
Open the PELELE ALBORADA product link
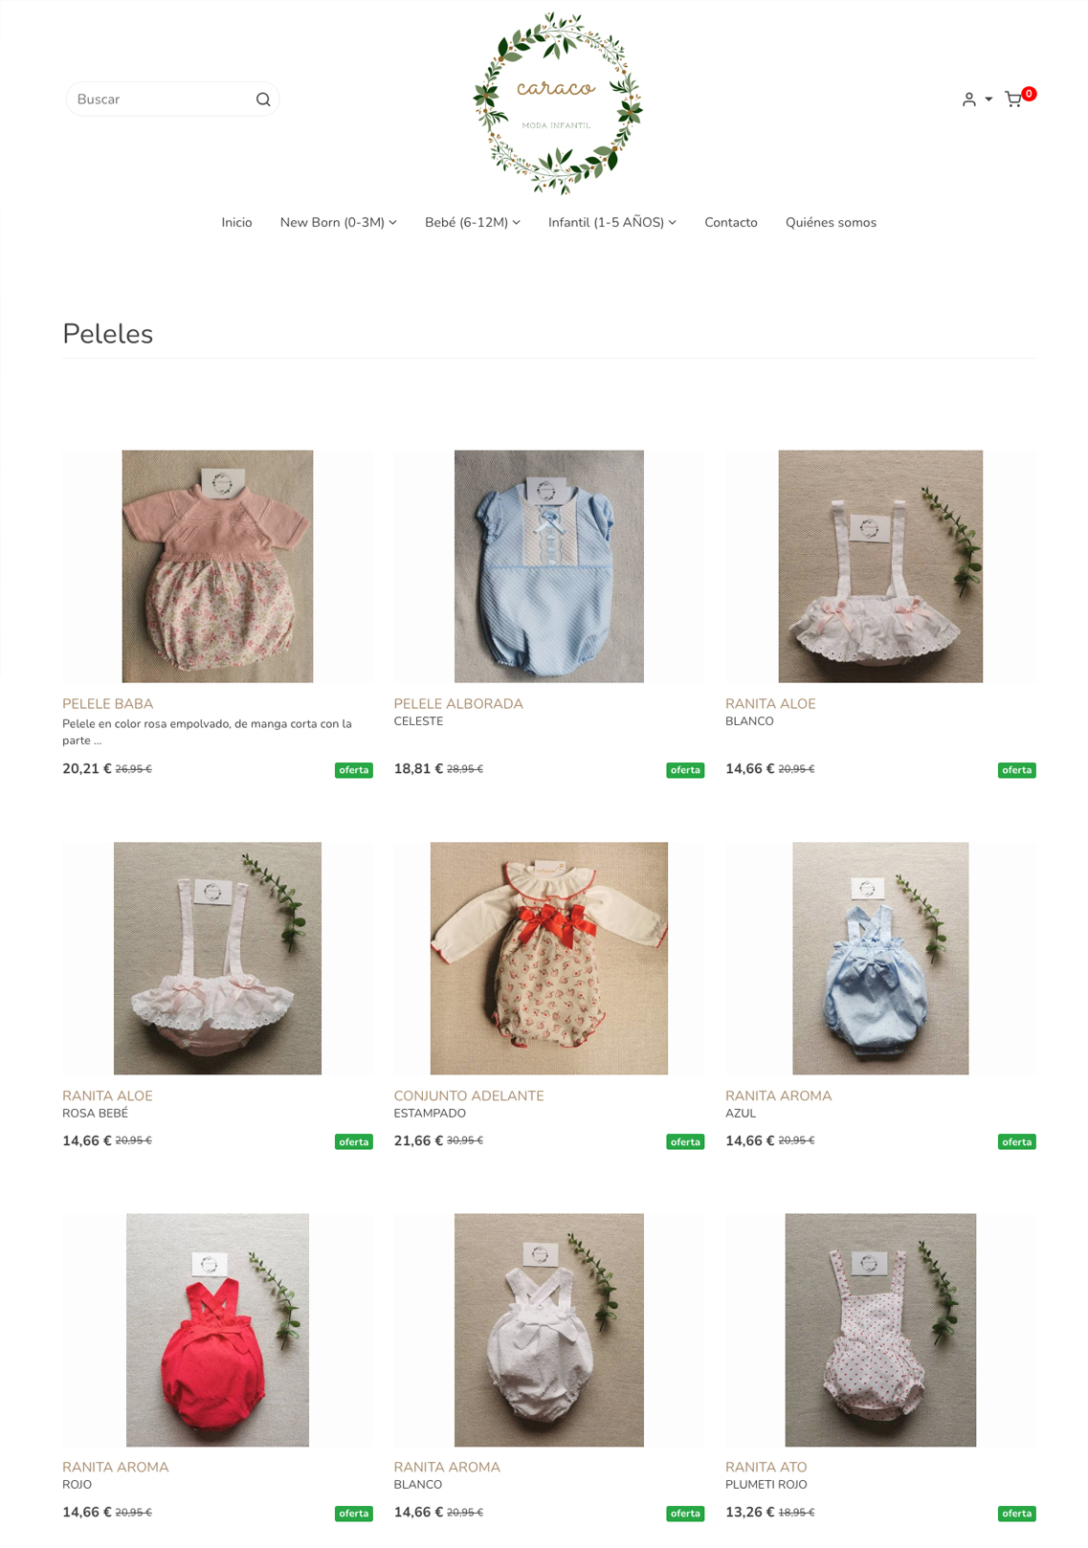pos(458,703)
